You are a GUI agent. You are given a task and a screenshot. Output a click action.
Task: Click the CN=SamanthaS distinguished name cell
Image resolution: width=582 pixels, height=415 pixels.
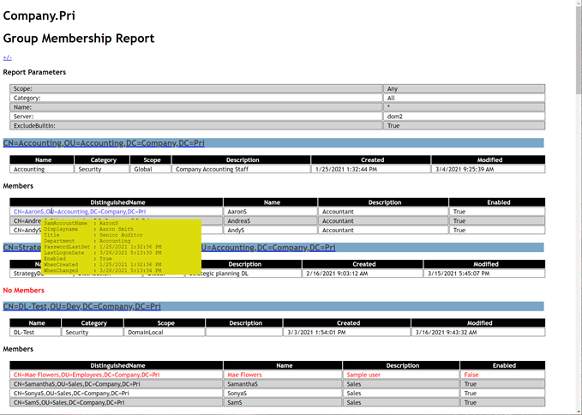coord(117,384)
